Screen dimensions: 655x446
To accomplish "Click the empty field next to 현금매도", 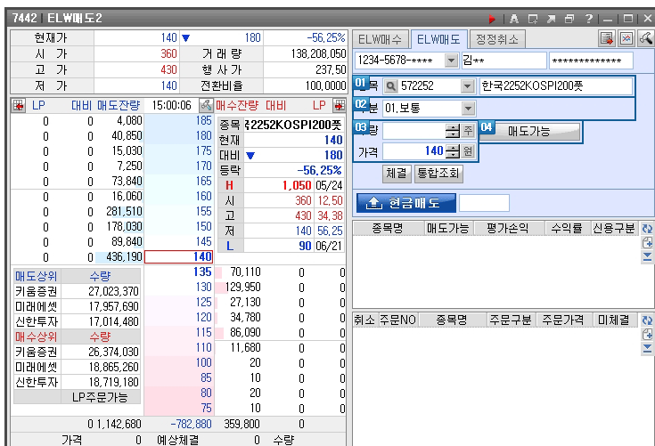I will (484, 203).
